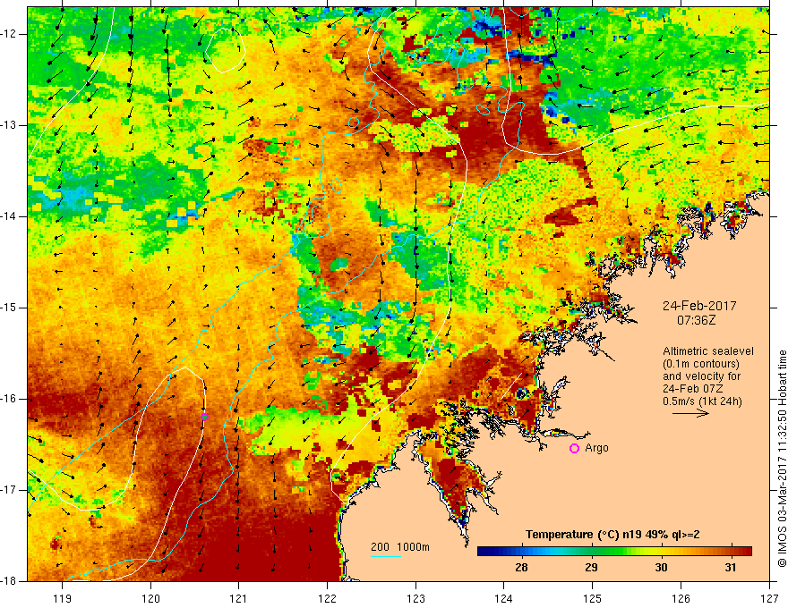Click the IMOS copyright timestamp text
Viewport: 788px width, 608px height.
(x=782, y=460)
